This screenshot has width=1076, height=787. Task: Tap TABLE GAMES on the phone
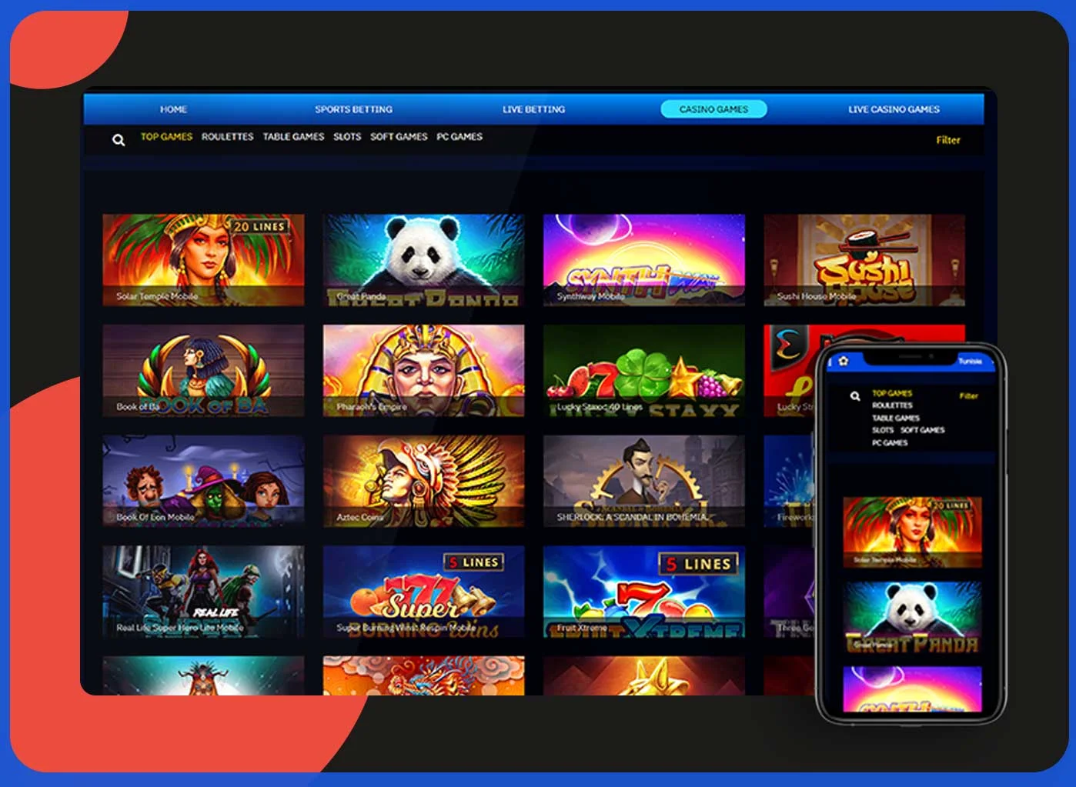point(896,418)
